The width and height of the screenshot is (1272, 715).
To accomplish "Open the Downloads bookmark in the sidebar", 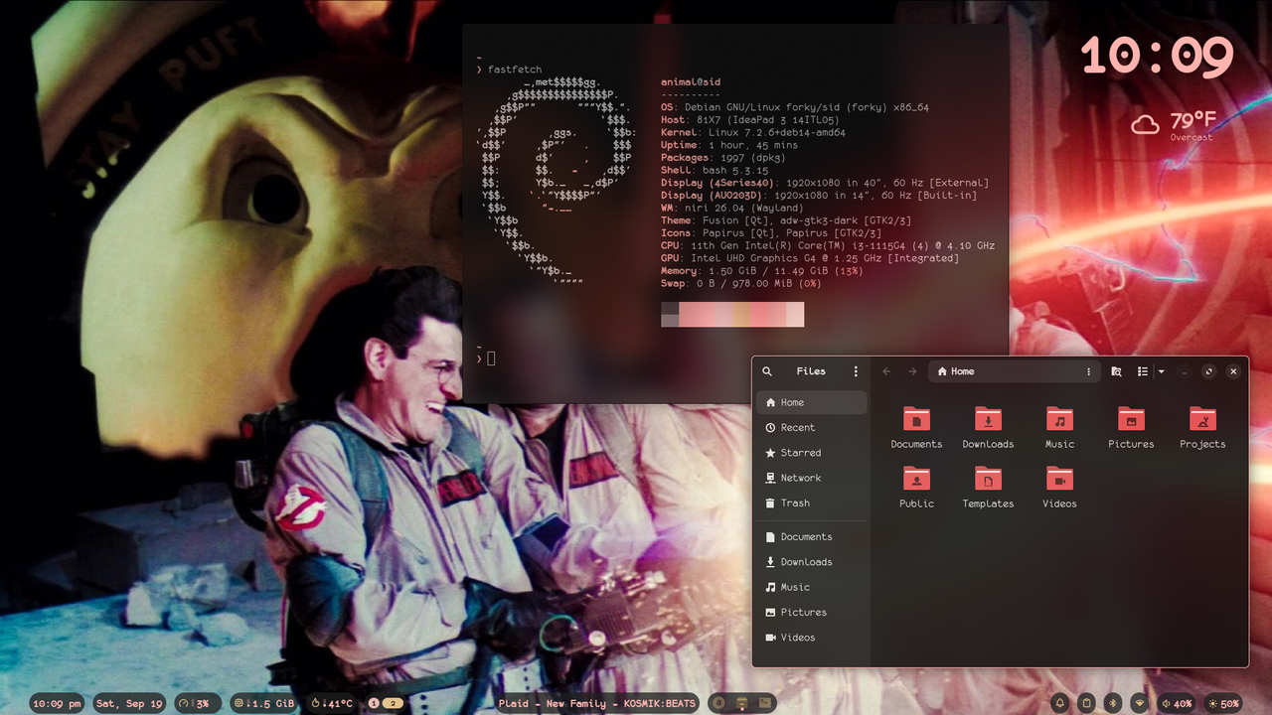I will click(x=811, y=562).
